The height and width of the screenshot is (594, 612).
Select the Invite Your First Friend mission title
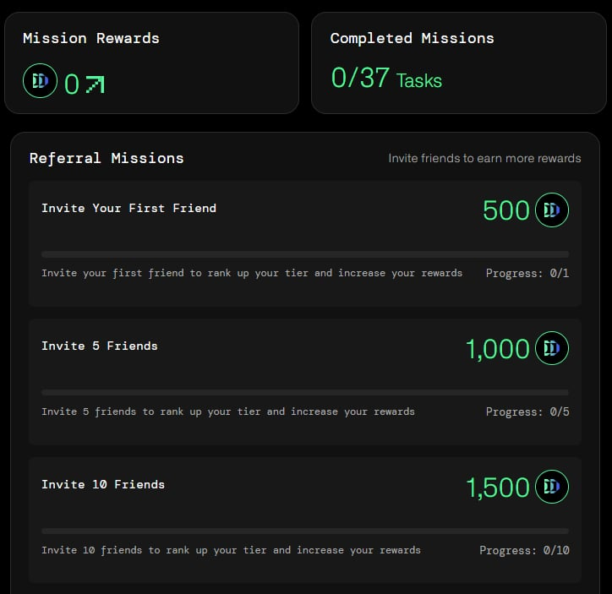tap(128, 208)
